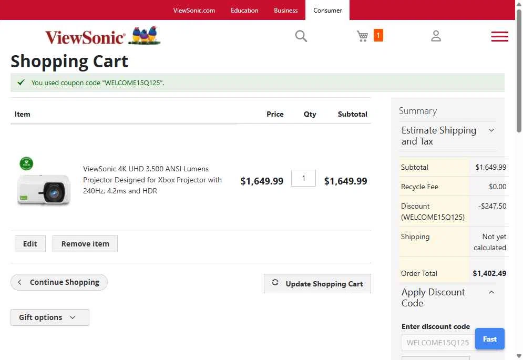The height and width of the screenshot is (360, 523).
Task: Expand the Gift options dropdown
Action: tap(50, 317)
